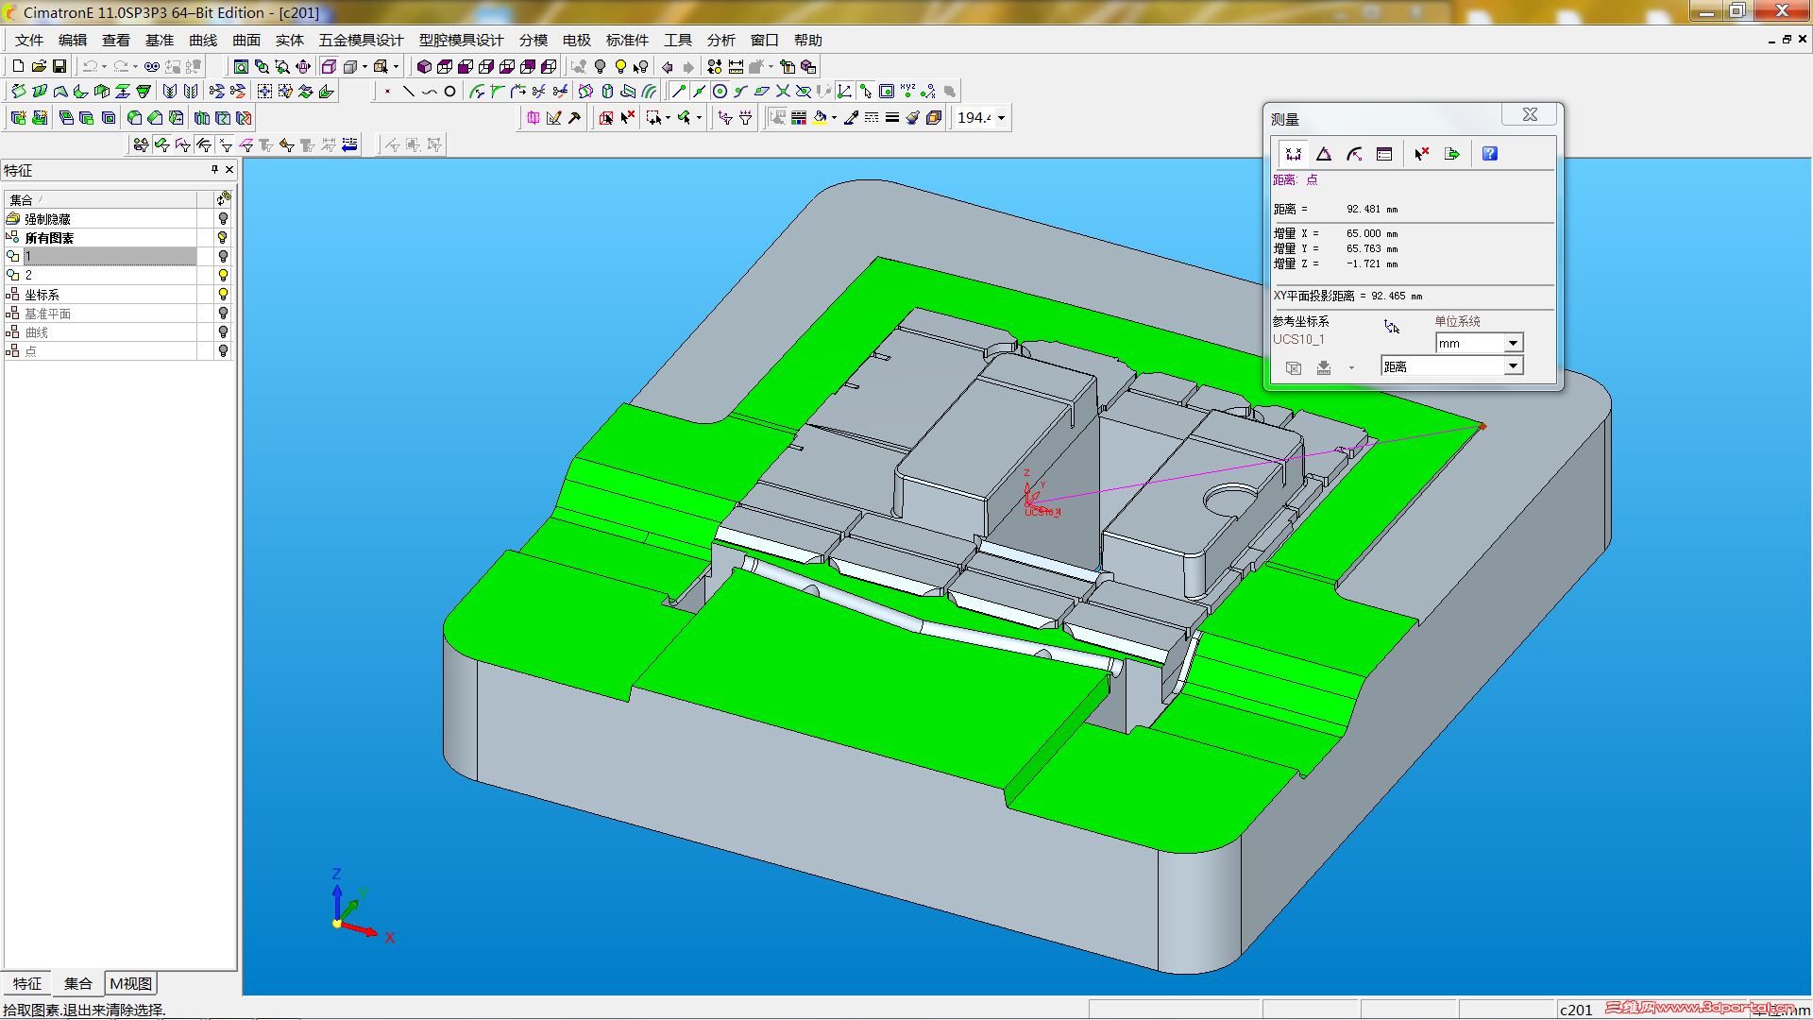The height and width of the screenshot is (1020, 1813).
Task: Close the 测量 measurement dialog
Action: point(1530,114)
